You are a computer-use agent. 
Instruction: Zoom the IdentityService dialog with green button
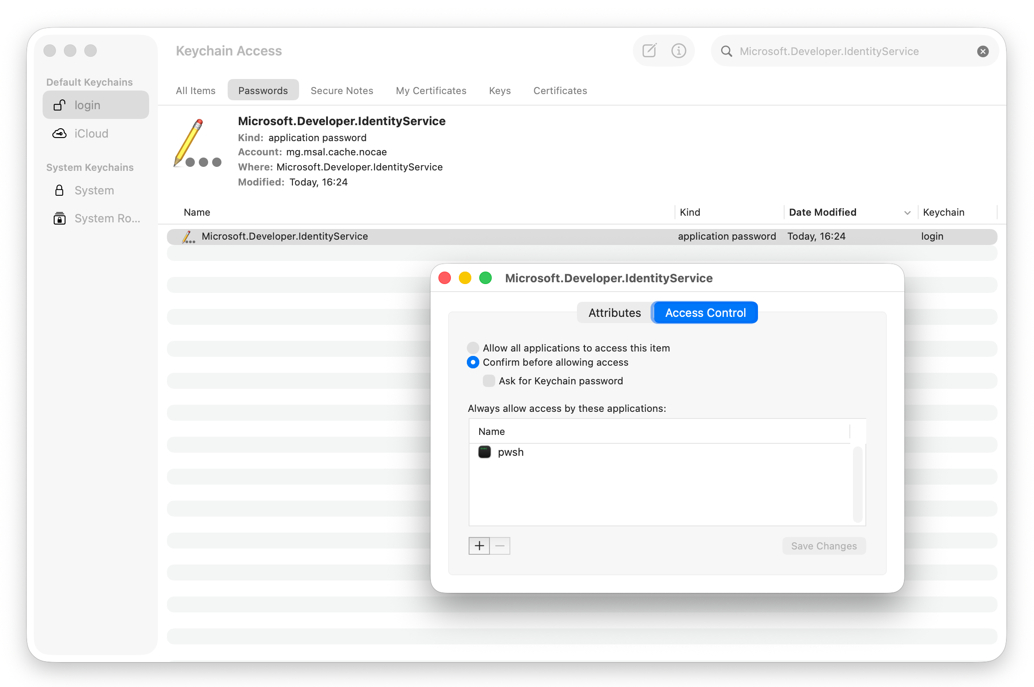click(485, 278)
